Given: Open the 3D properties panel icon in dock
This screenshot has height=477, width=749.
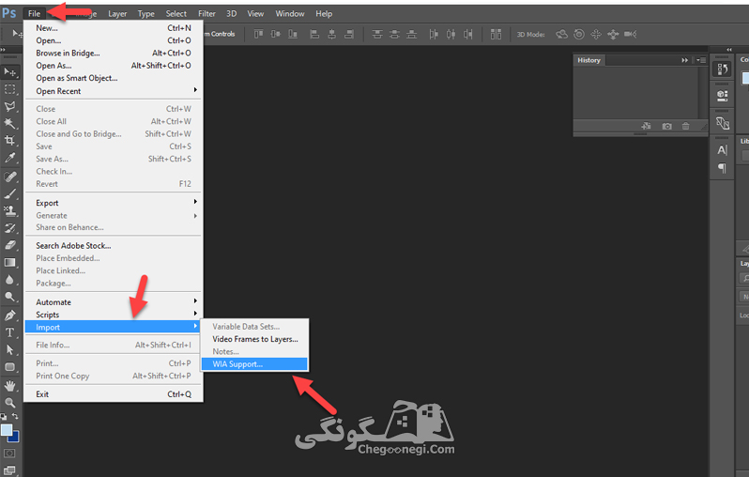Looking at the screenshot, I should (723, 96).
